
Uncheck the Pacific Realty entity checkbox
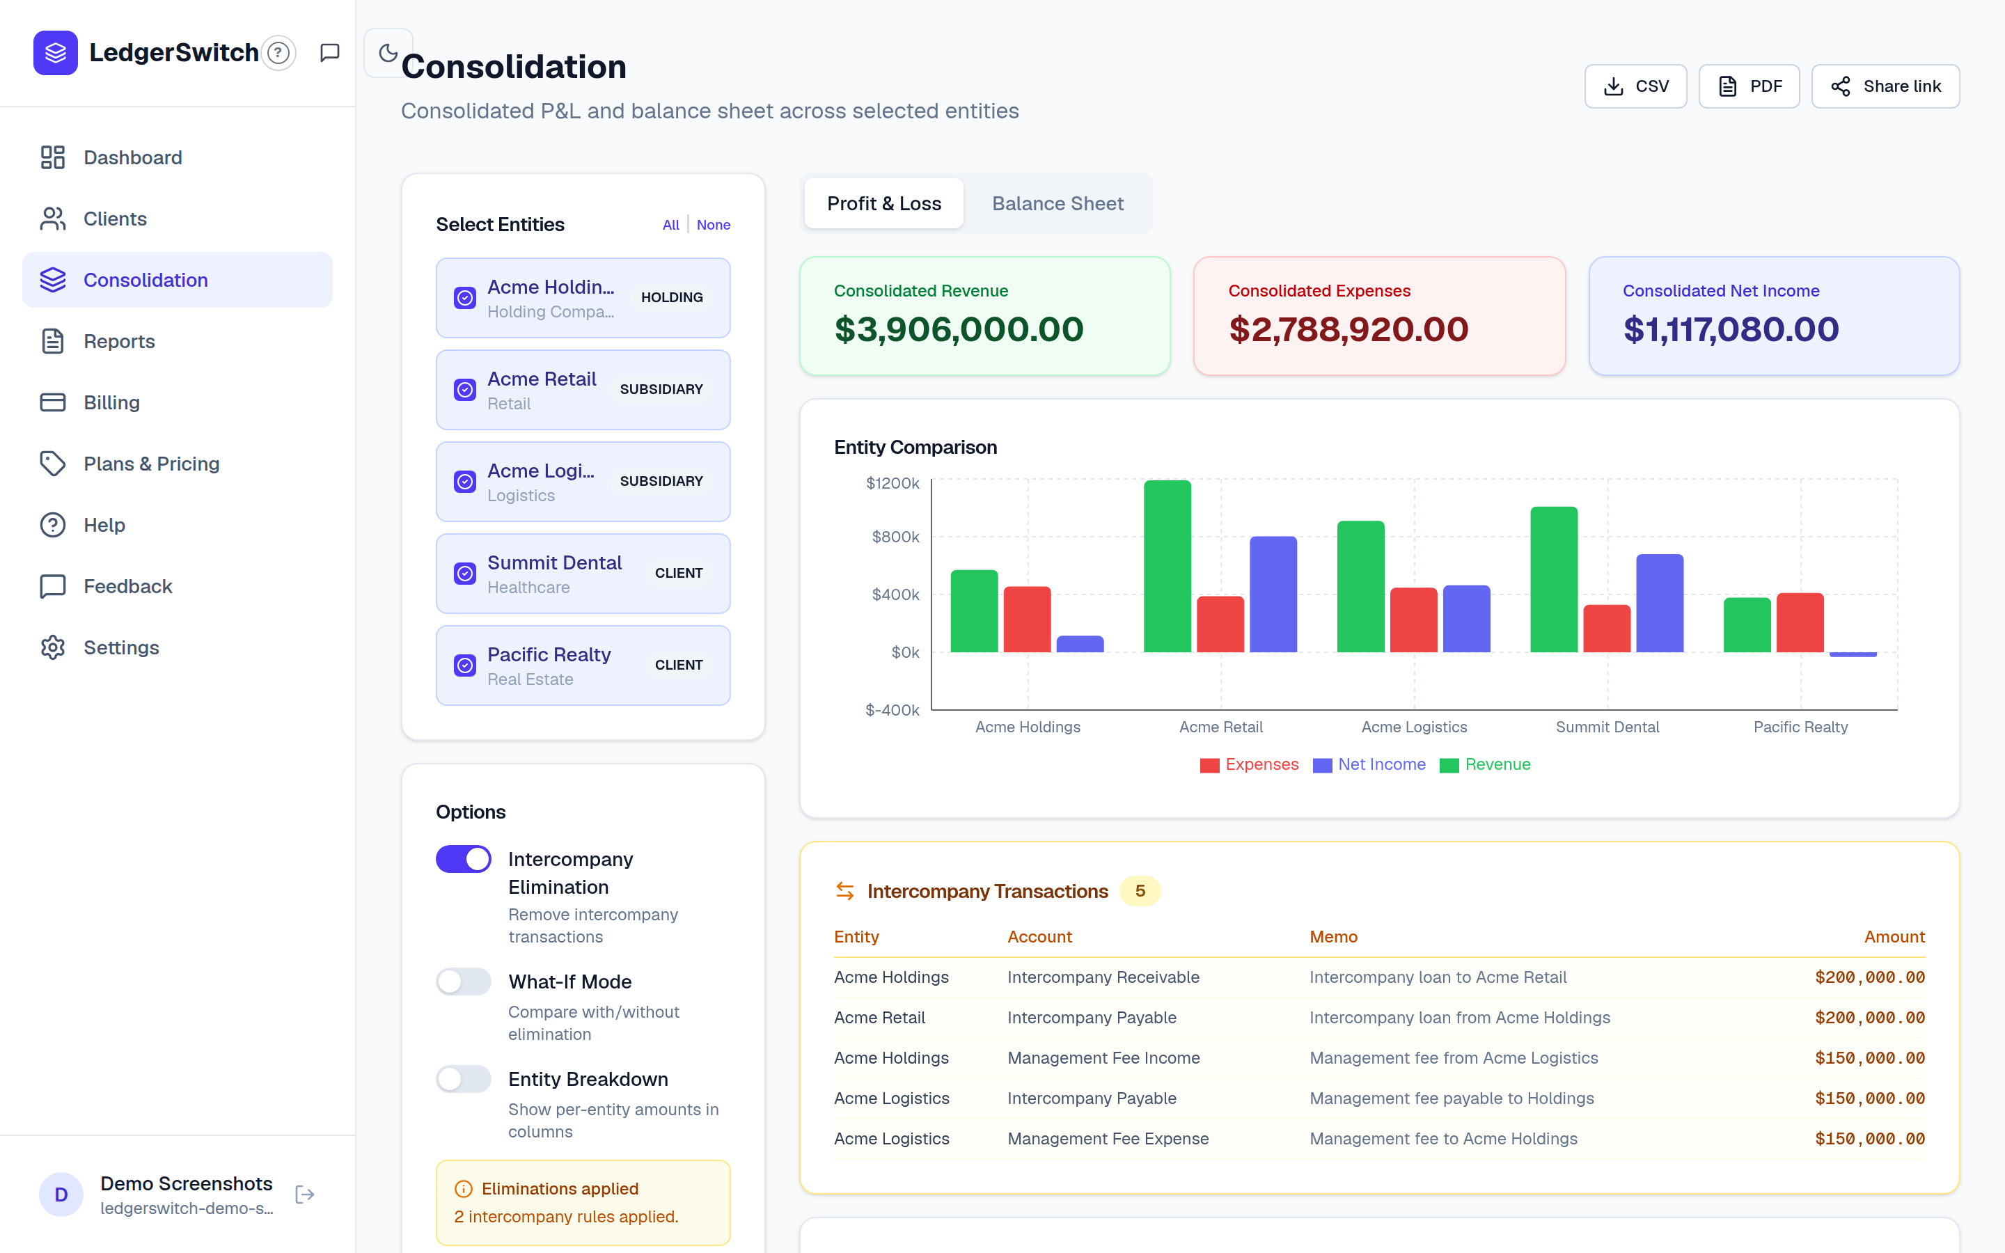[x=465, y=665]
